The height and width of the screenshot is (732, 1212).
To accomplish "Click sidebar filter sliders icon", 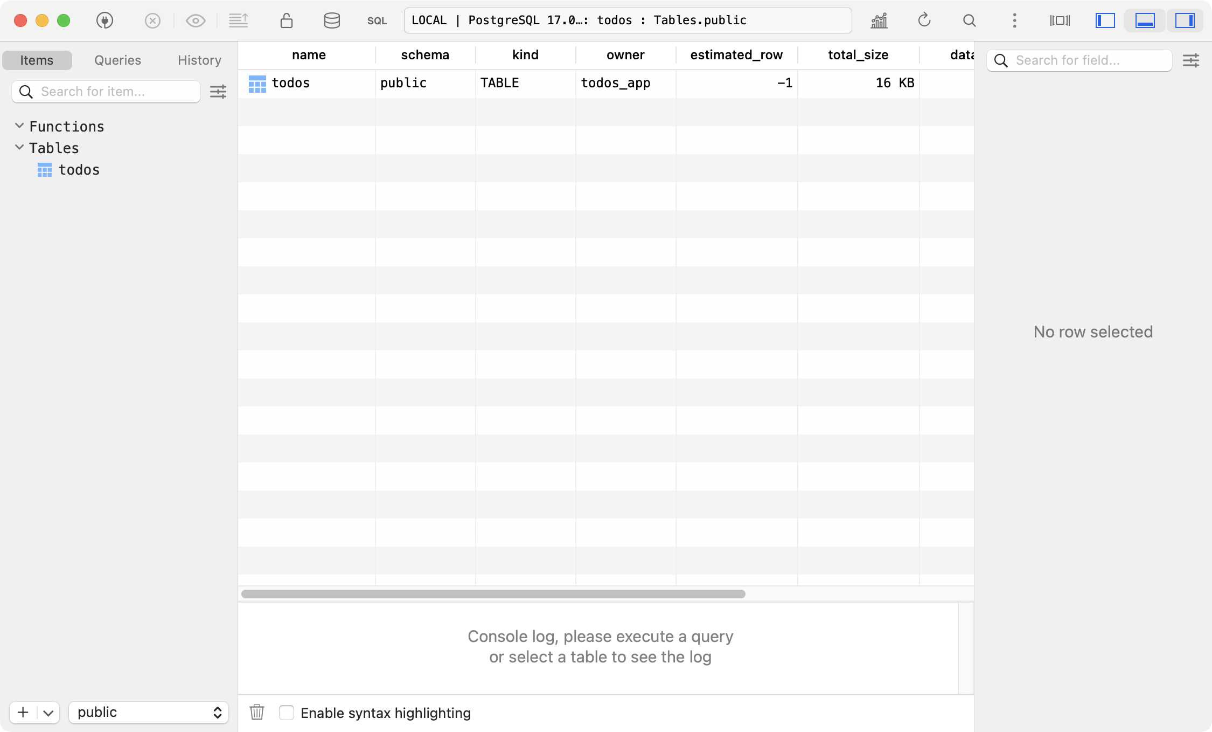I will point(218,92).
